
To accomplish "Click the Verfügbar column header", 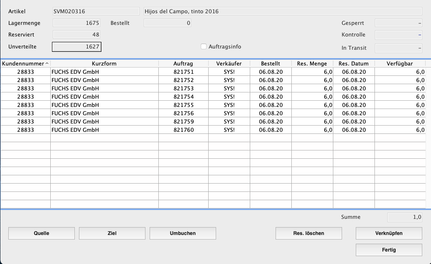I will [400, 64].
